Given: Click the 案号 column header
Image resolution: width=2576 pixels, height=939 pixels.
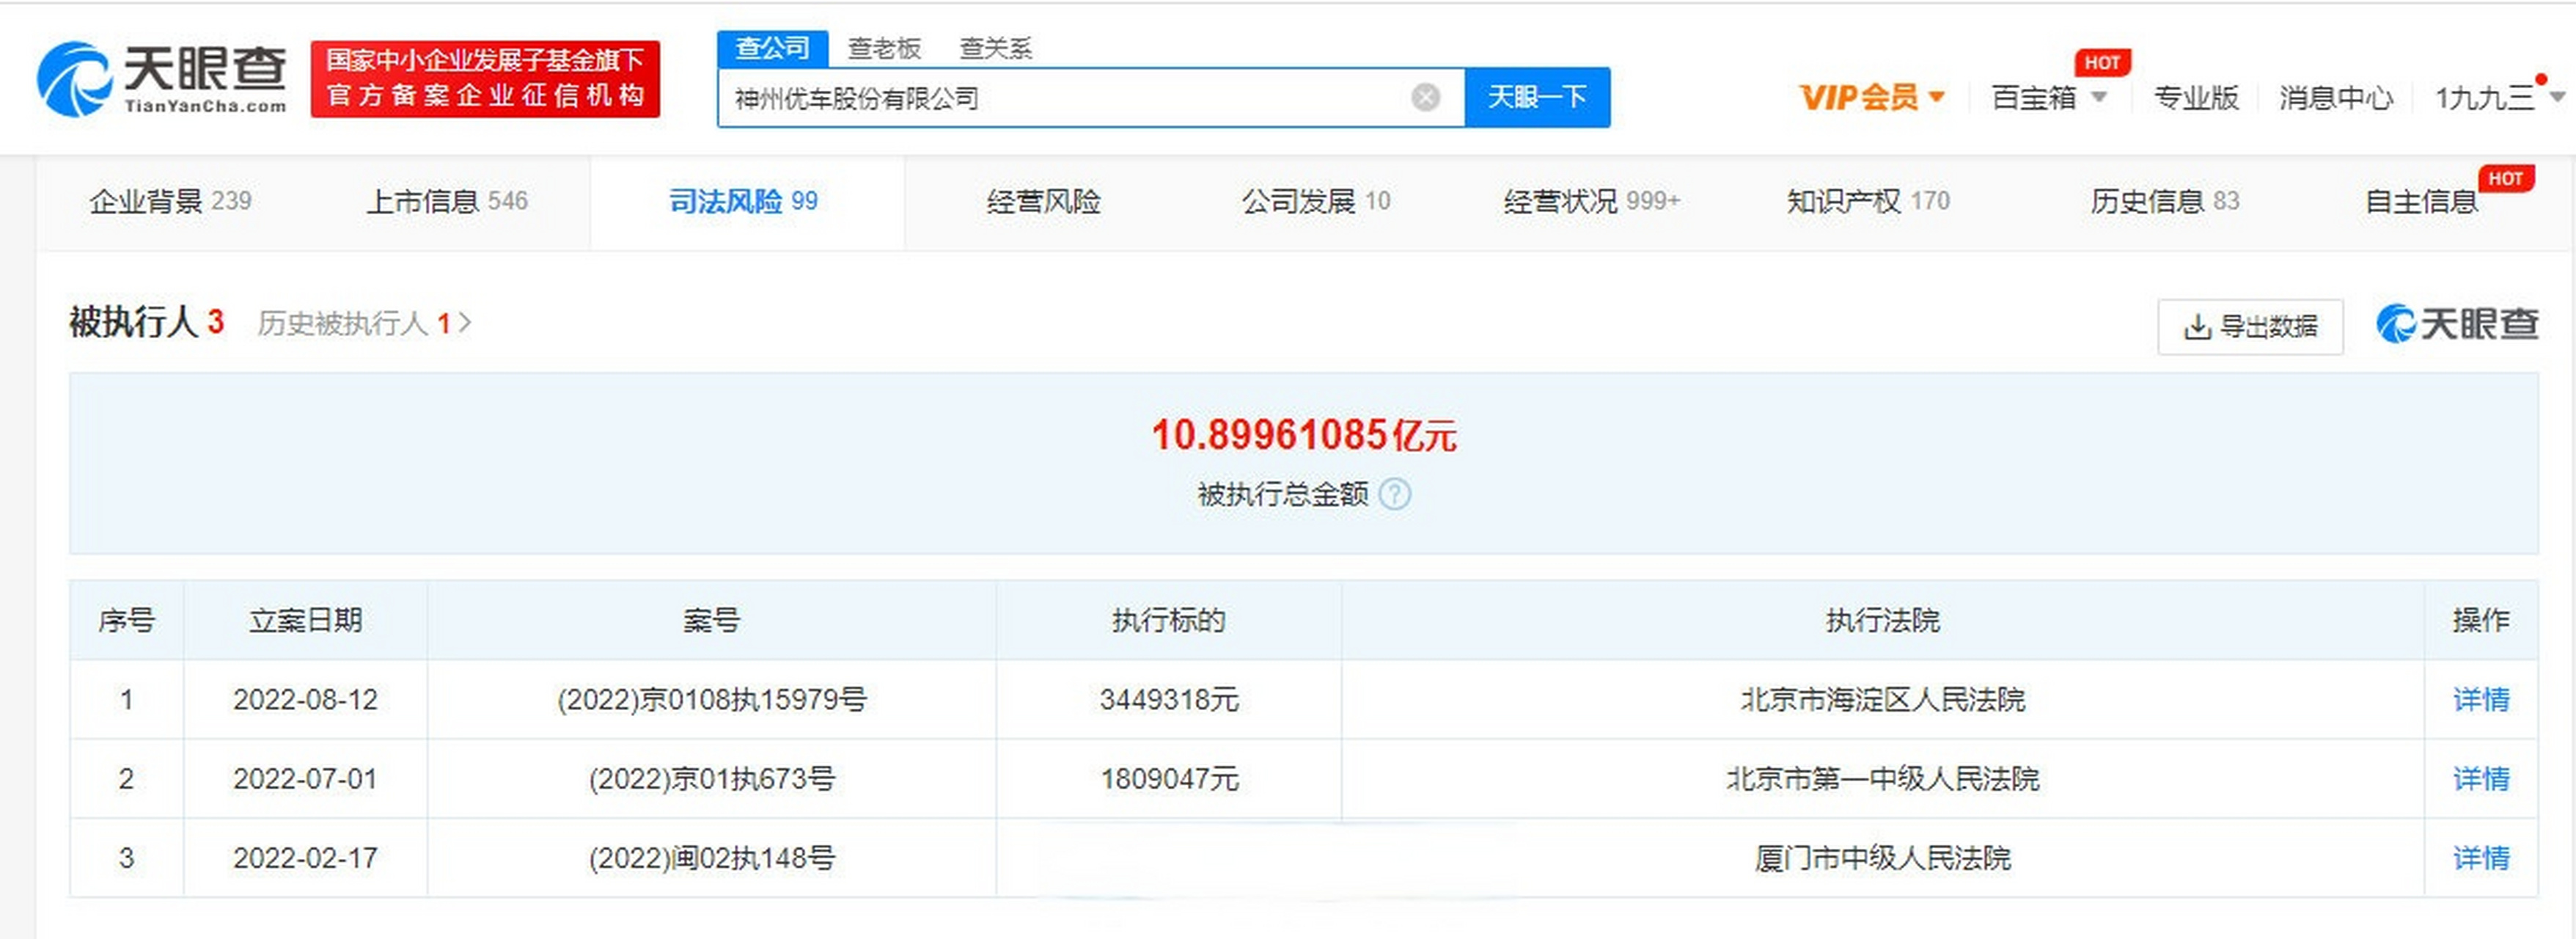Looking at the screenshot, I should (712, 621).
